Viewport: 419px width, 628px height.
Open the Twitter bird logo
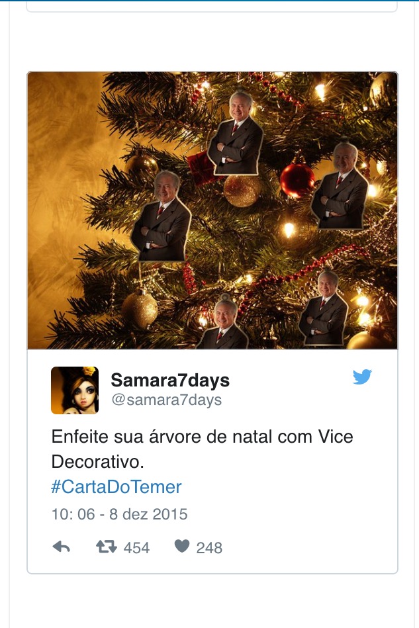point(362,377)
